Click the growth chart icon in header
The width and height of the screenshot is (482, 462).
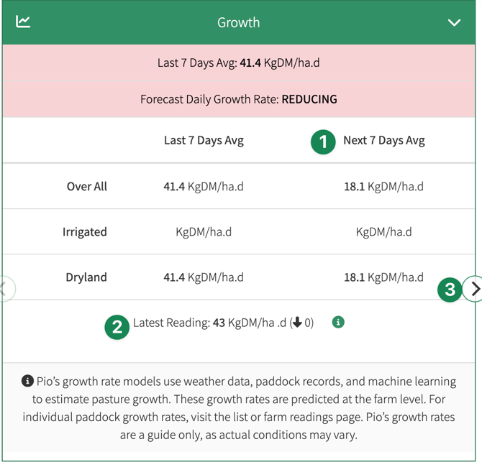click(x=23, y=22)
